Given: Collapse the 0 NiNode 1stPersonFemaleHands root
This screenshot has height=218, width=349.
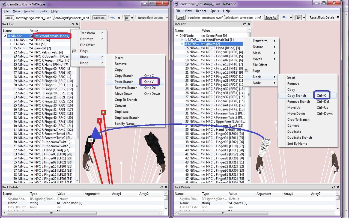Looking at the screenshot, I should (5, 36).
